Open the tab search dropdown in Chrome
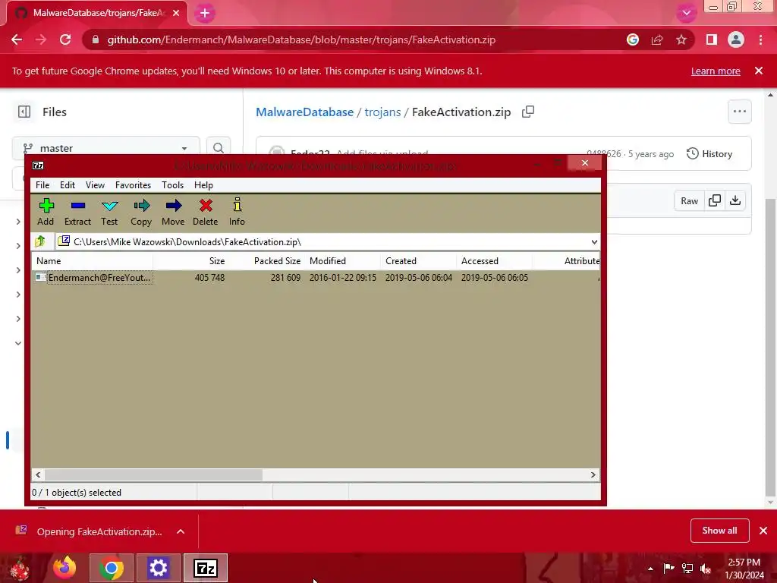The height and width of the screenshot is (583, 777). [686, 13]
